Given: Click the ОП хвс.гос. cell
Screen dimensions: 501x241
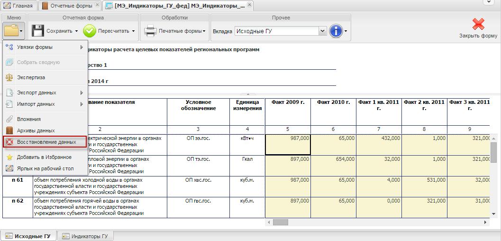Looking at the screenshot, I should coord(198,186).
